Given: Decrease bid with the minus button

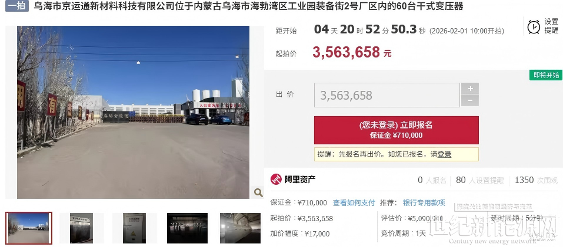Looking at the screenshot, I should pos(470,100).
